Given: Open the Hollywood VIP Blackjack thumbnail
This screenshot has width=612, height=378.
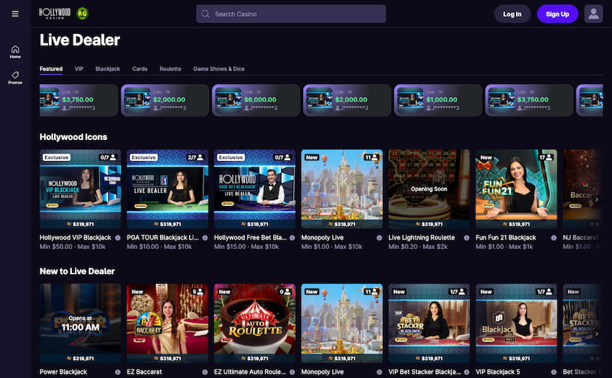Looking at the screenshot, I should pos(81,189).
